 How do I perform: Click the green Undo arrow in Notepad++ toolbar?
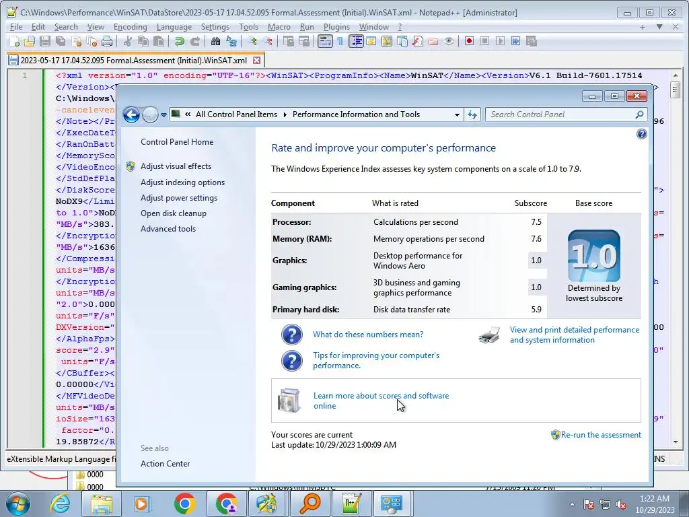(179, 41)
